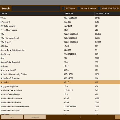The image size is (120, 120).
Task: Go to the next page button
Action: click(x=117, y=117)
